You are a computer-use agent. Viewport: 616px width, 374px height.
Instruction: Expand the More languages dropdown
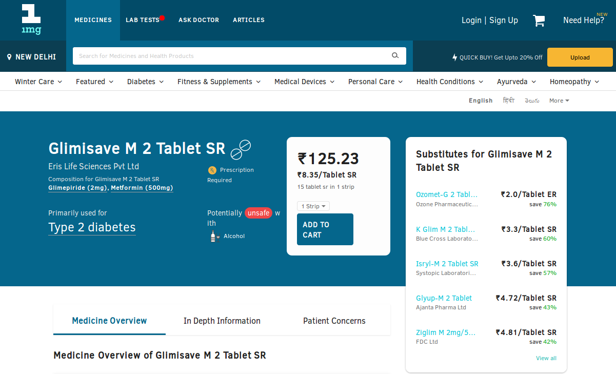click(559, 101)
